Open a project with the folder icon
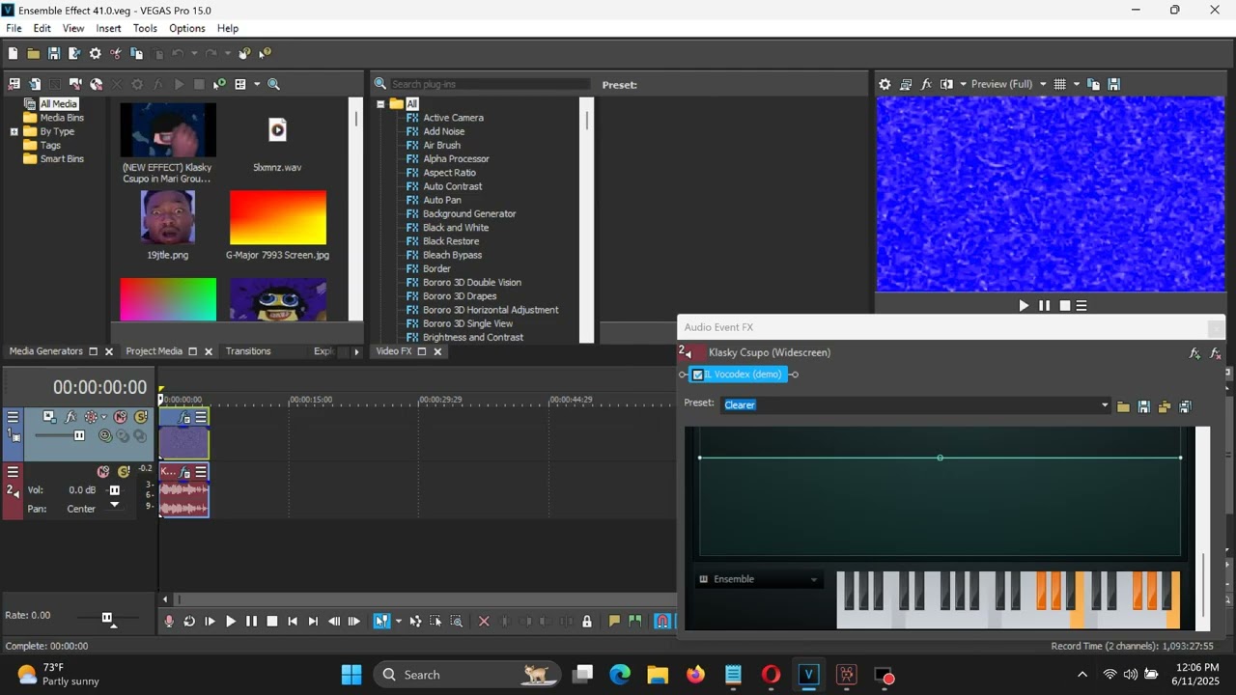 pos(34,54)
